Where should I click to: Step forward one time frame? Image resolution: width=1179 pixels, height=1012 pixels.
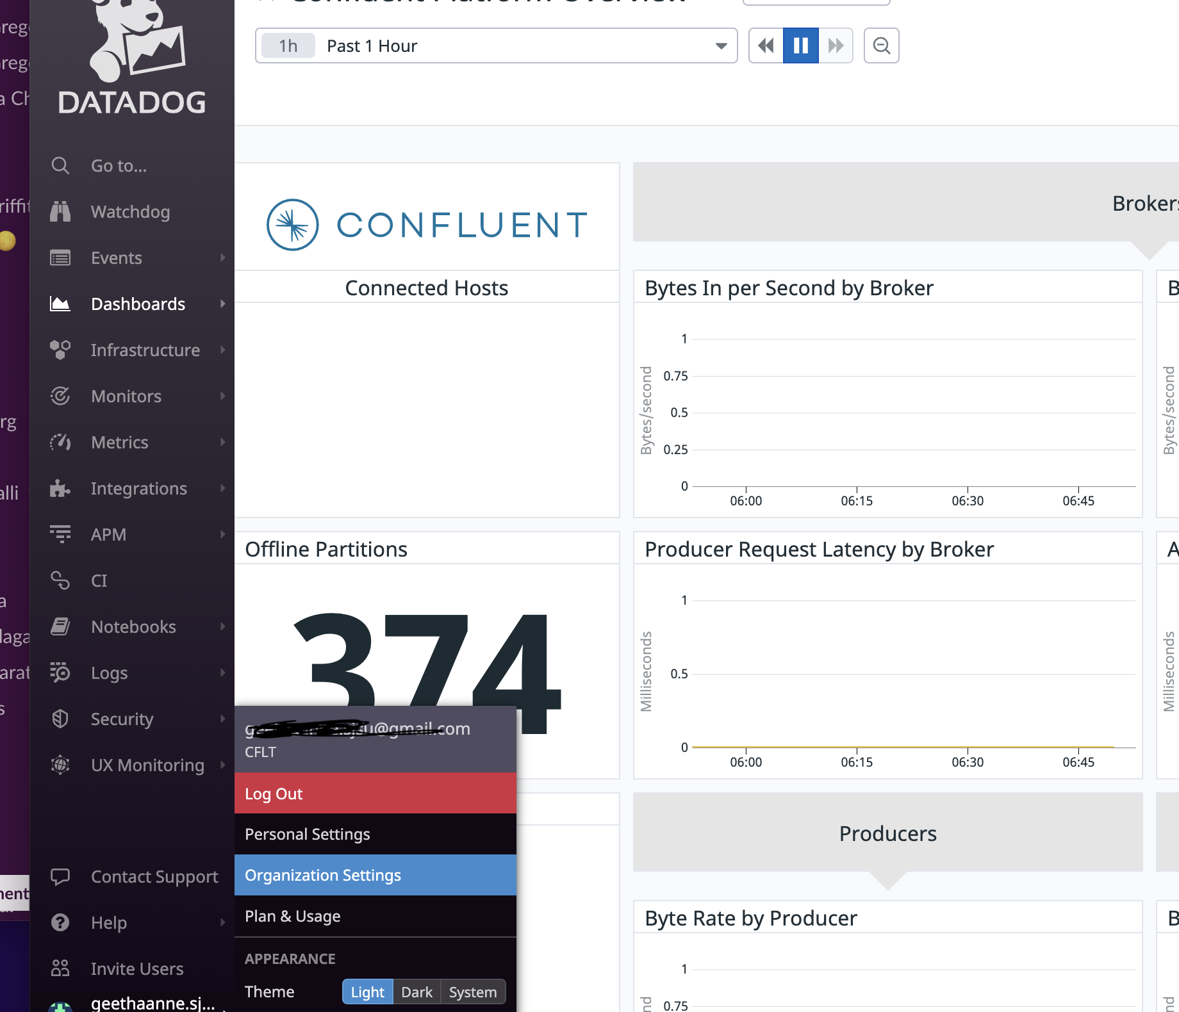click(x=836, y=45)
